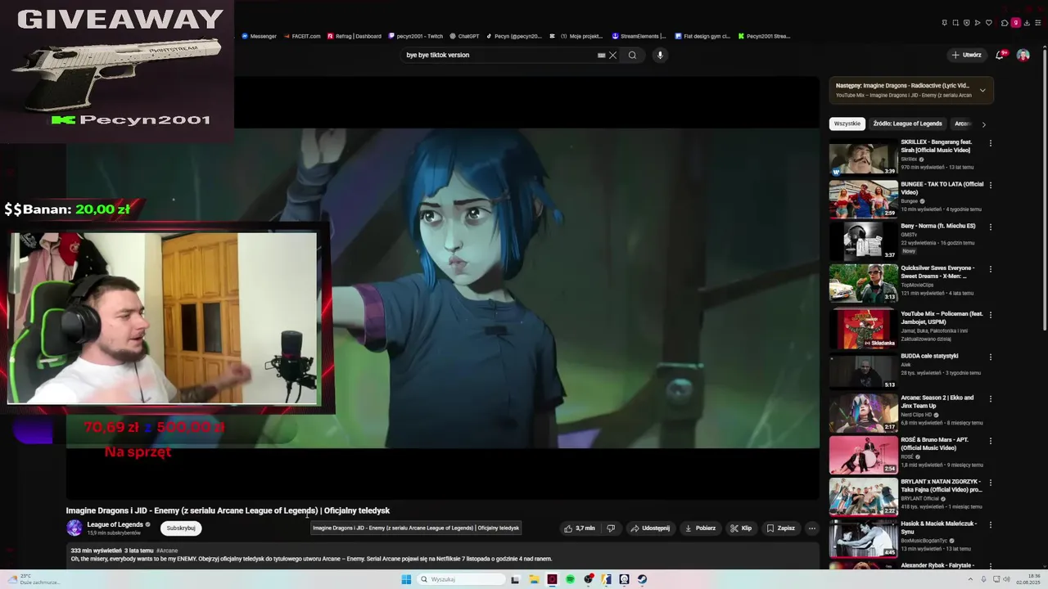Like the video with the thumbs up button

(x=579, y=528)
